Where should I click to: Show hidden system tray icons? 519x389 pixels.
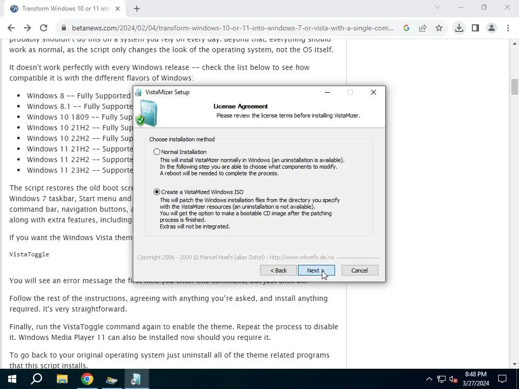tap(429, 379)
